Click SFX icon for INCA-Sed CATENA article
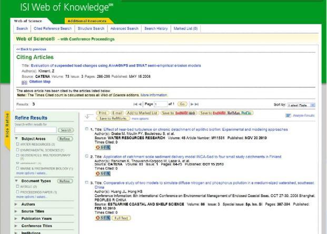This screenshot has width=327, height=234. (103, 174)
